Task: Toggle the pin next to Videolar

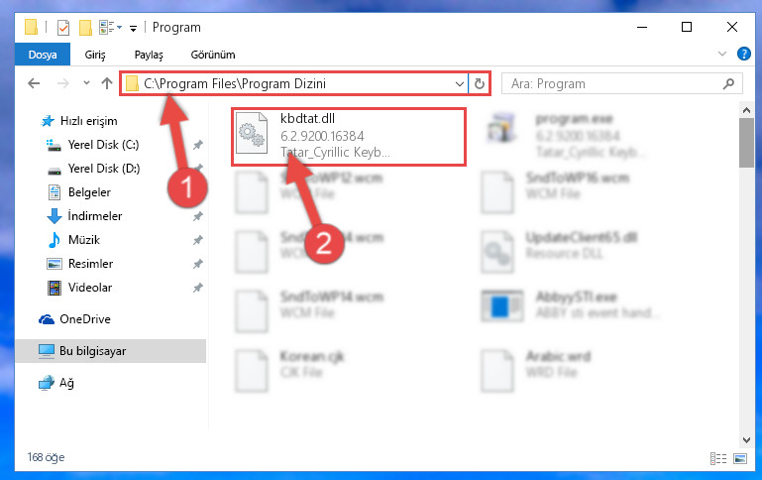Action: [x=198, y=288]
